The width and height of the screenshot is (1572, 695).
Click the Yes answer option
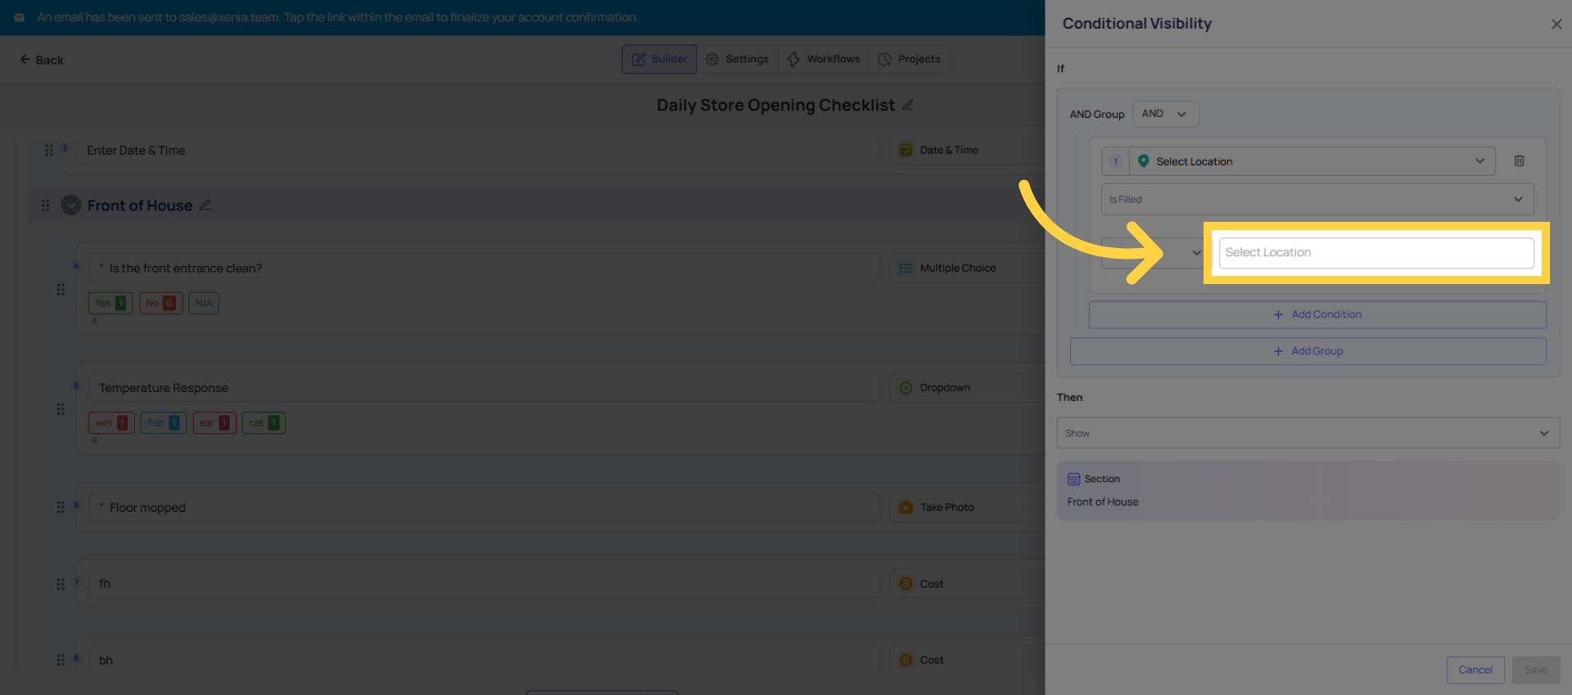(111, 303)
